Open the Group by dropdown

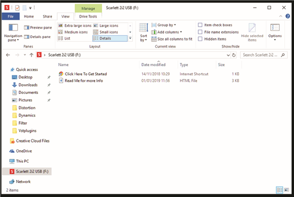(164, 25)
